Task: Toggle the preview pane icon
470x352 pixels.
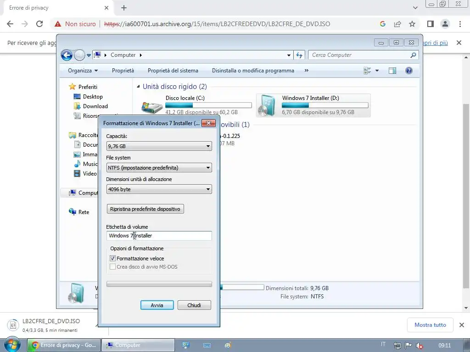Action: (392, 71)
